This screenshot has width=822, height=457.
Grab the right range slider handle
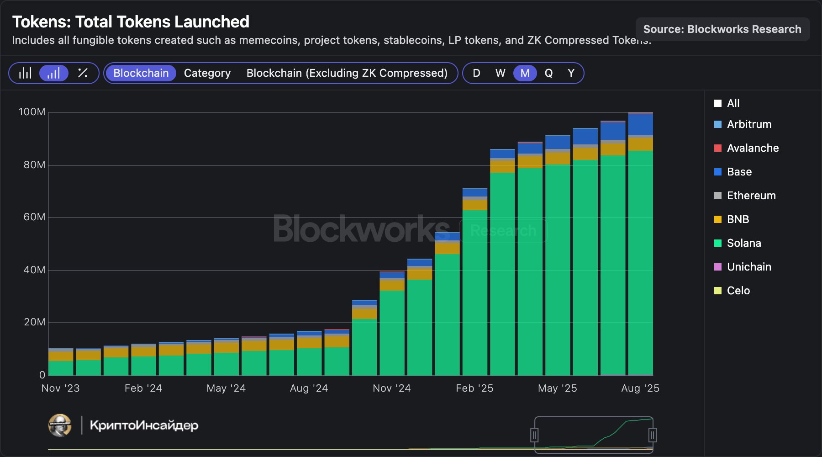pyautogui.click(x=653, y=435)
